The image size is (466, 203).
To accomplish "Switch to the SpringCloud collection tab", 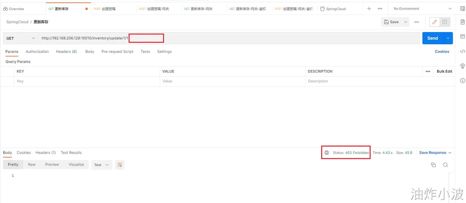I will click(333, 9).
